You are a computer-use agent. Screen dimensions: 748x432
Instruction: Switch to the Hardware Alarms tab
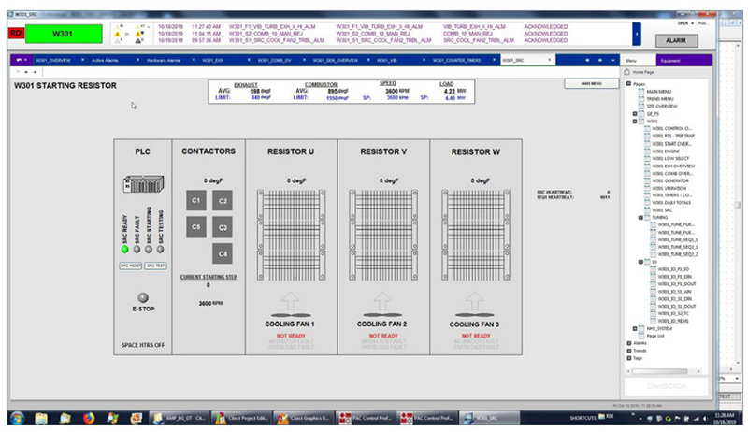click(x=163, y=60)
